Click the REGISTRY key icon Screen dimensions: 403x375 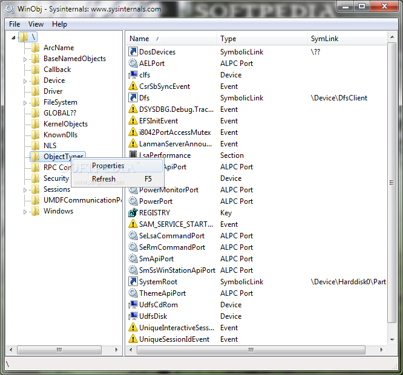[133, 213]
